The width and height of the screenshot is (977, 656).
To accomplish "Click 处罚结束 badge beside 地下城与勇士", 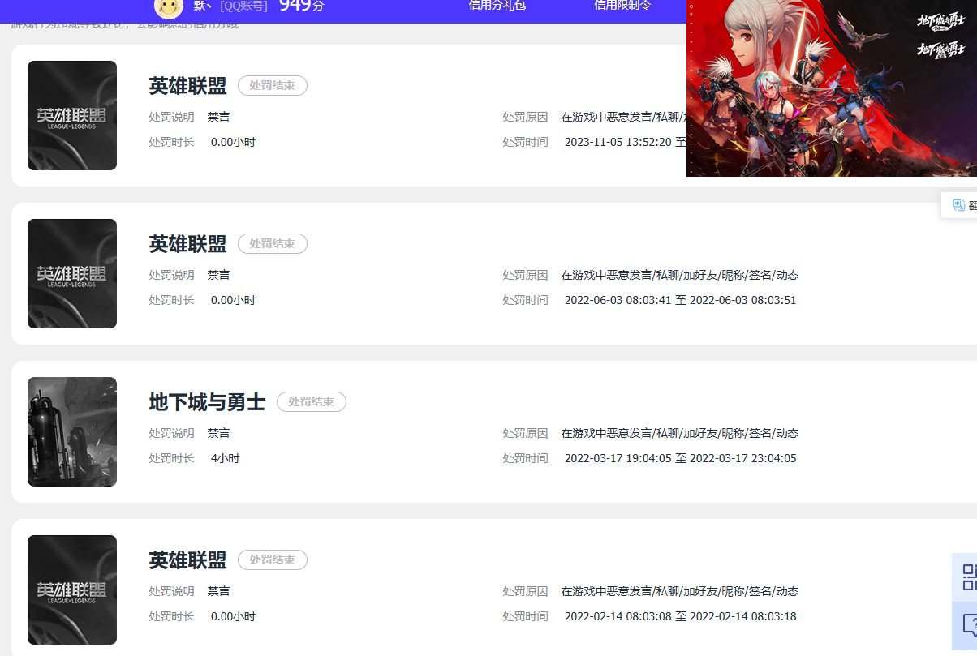I will pos(312,402).
